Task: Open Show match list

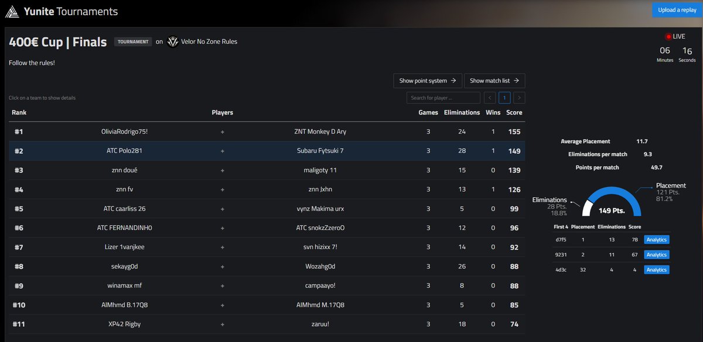Action: coord(494,81)
